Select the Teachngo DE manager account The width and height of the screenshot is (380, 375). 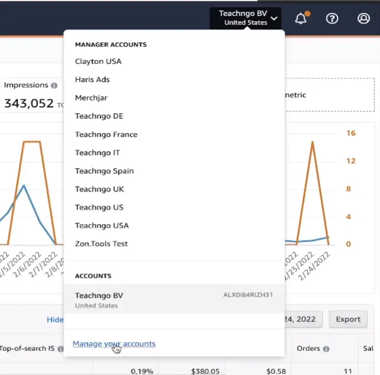(x=99, y=116)
